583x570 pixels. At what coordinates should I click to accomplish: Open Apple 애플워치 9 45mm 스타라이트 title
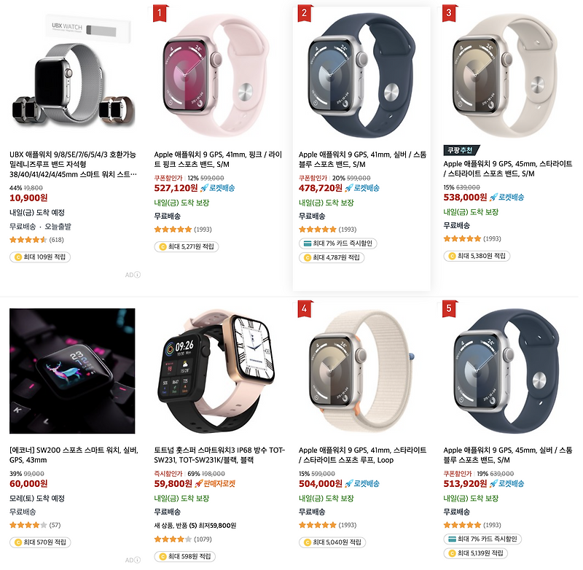pyautogui.click(x=507, y=169)
